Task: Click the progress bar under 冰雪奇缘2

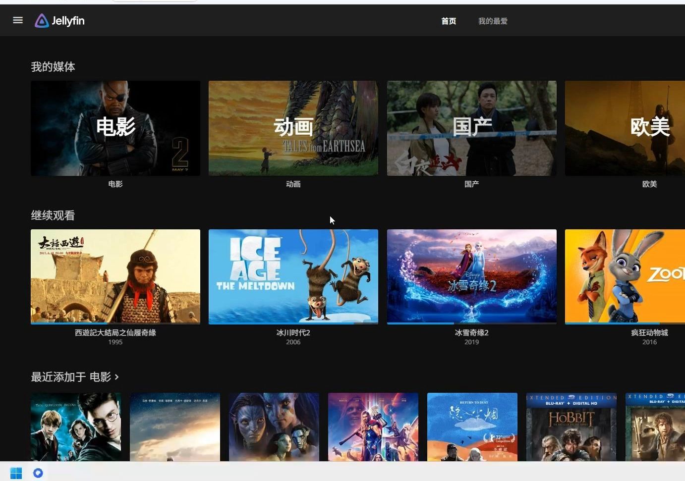Action: (x=472, y=323)
